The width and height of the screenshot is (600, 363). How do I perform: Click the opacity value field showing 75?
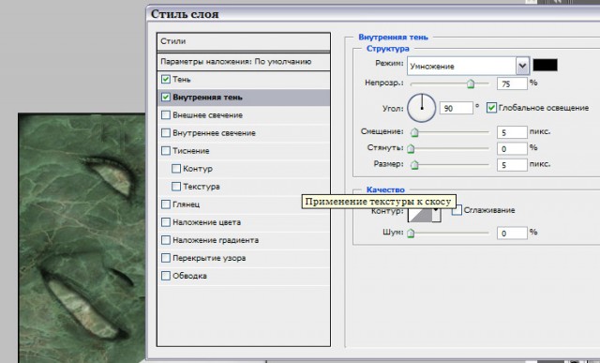point(512,83)
